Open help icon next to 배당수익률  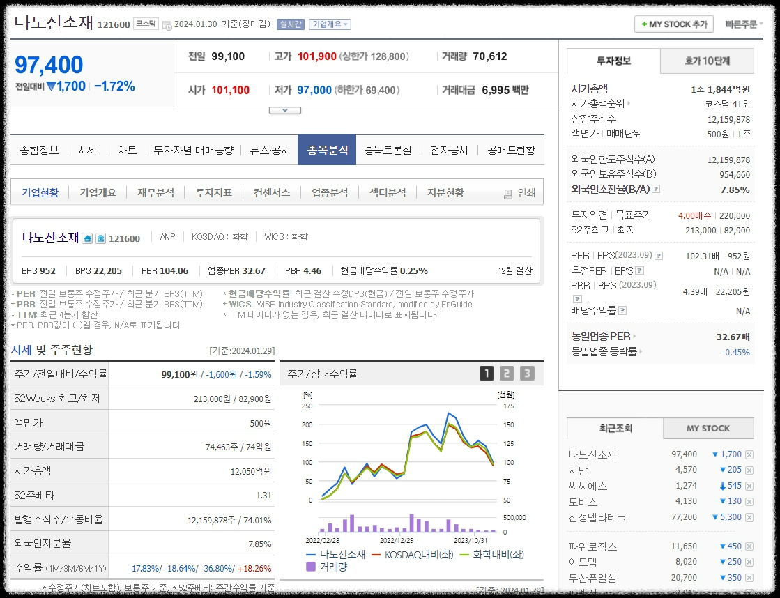click(x=622, y=310)
